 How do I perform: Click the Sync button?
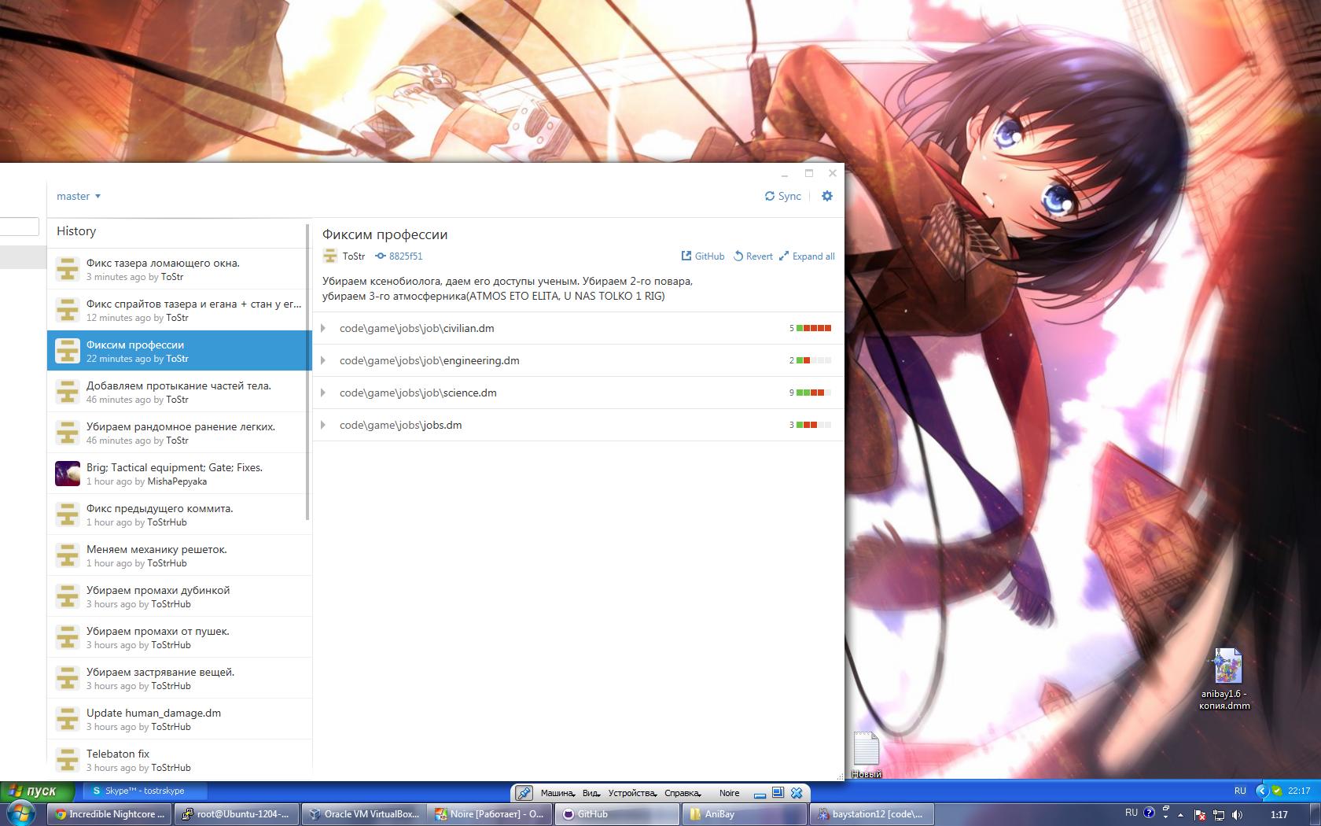click(x=783, y=196)
